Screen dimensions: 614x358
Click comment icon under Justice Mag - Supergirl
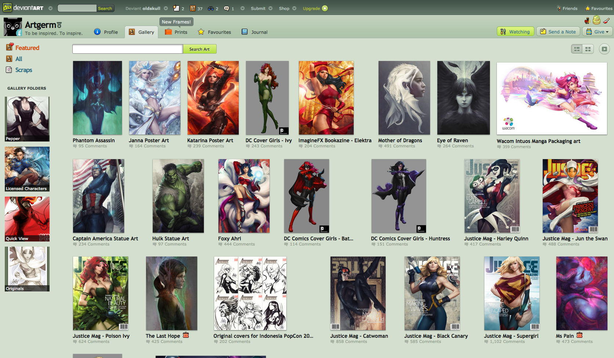point(486,341)
